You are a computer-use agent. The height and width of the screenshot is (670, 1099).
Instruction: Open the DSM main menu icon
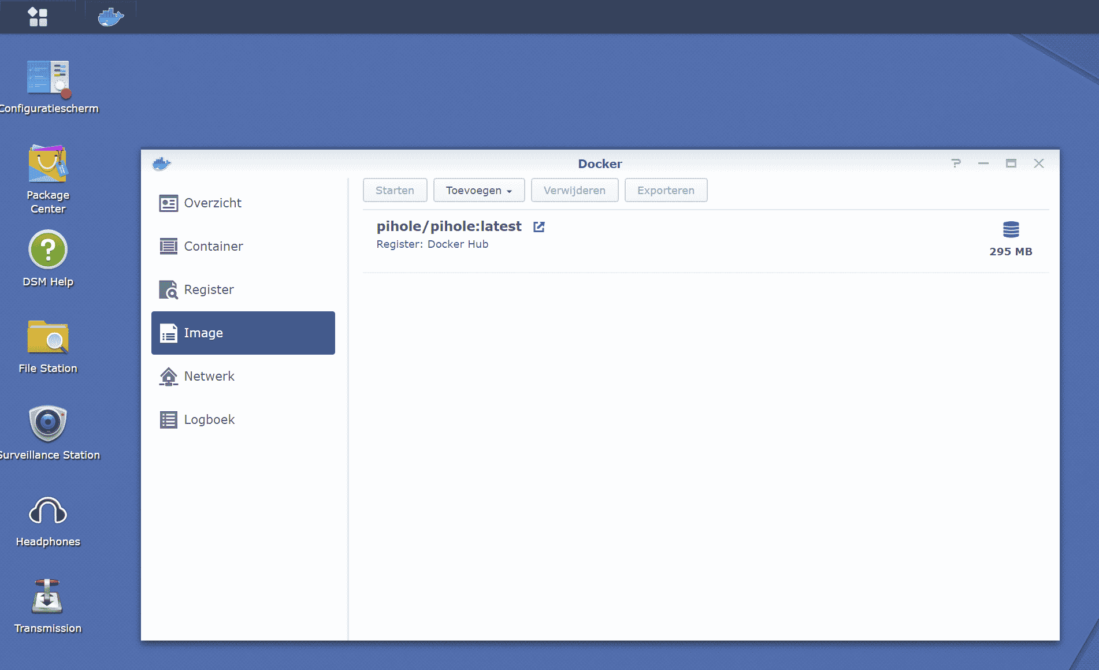[x=38, y=17]
